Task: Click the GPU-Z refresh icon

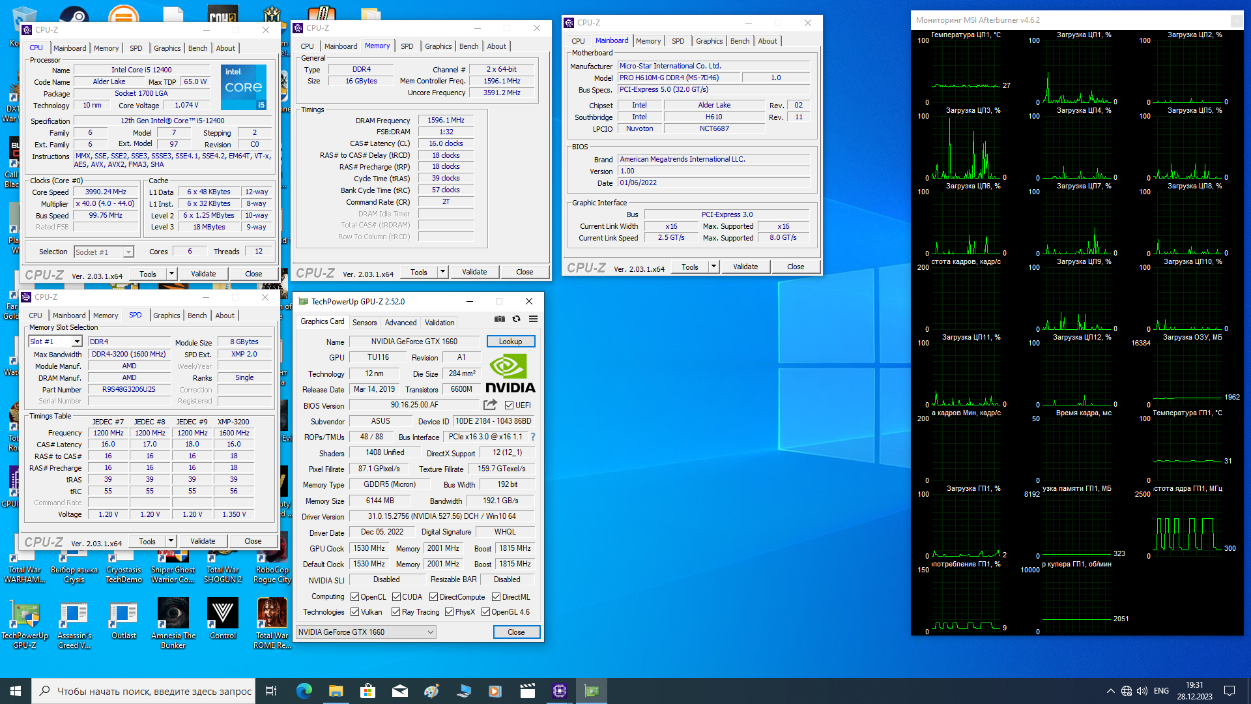Action: tap(516, 319)
